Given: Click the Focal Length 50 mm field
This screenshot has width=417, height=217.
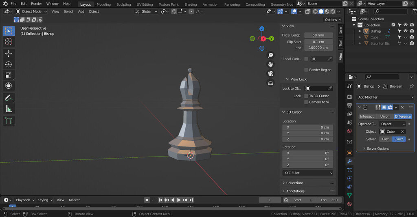Looking at the screenshot, I should pos(318,35).
